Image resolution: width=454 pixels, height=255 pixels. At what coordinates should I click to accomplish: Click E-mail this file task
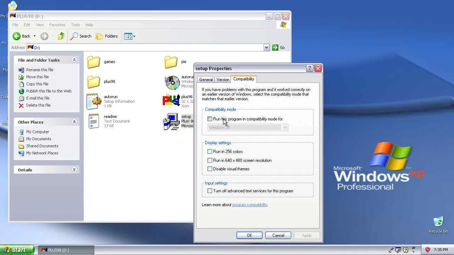38,98
